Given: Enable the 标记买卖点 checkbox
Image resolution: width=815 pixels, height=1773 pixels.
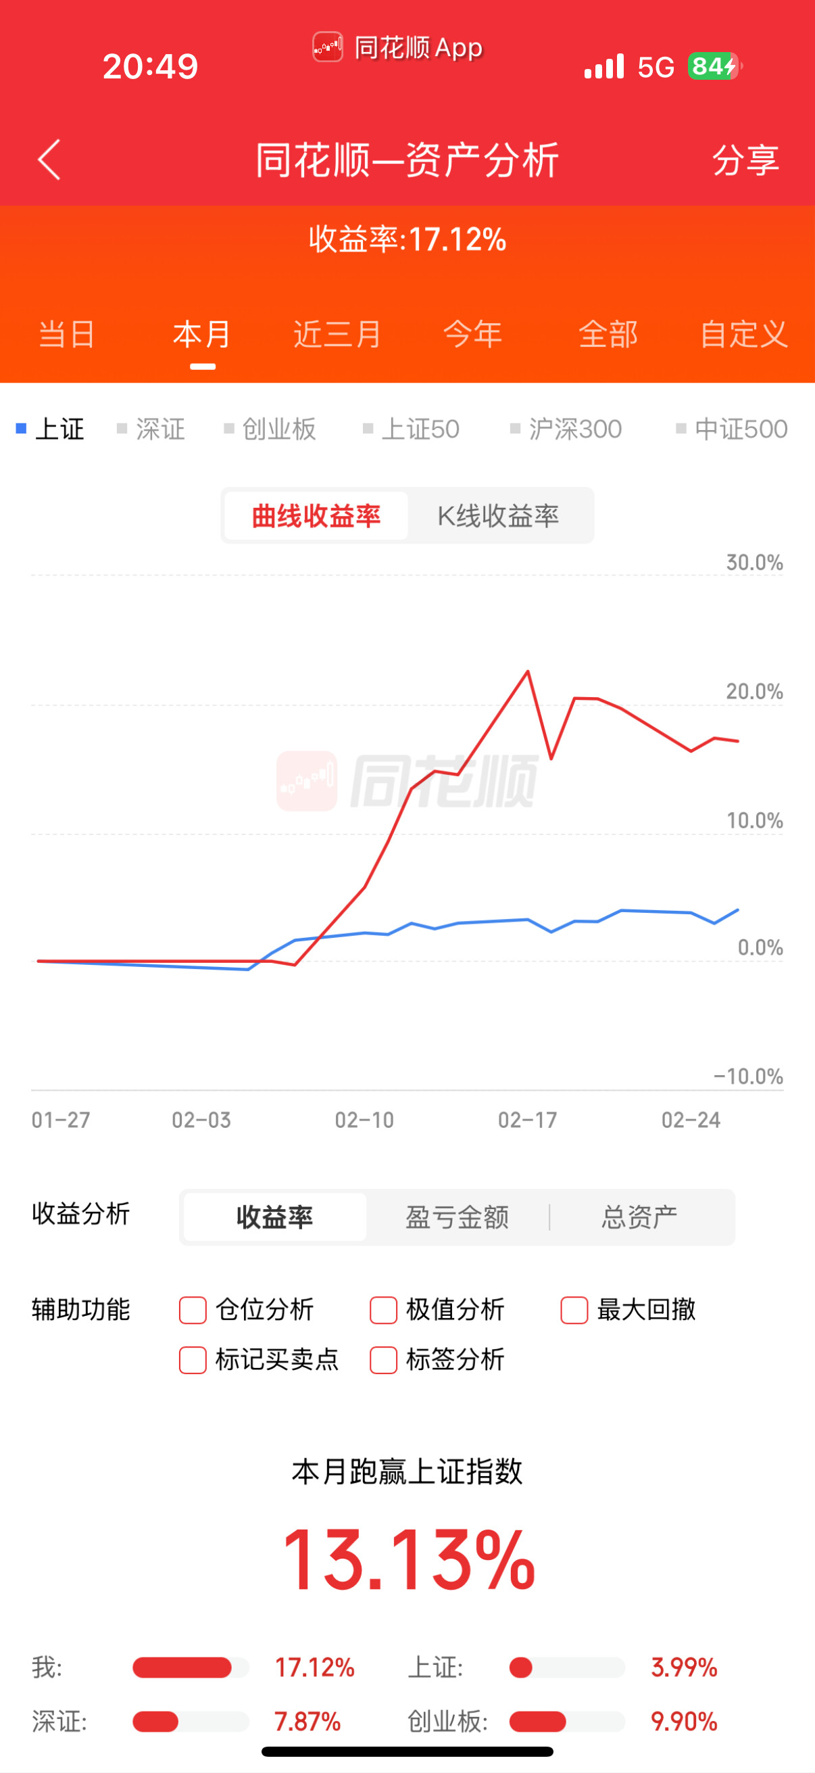Looking at the screenshot, I should click(x=193, y=1360).
